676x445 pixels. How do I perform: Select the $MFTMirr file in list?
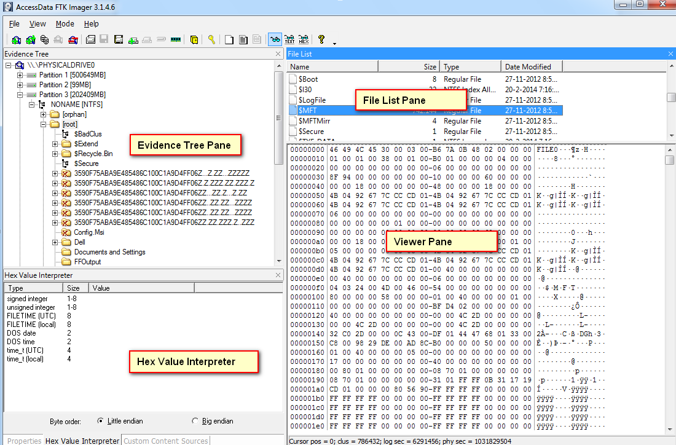click(314, 120)
